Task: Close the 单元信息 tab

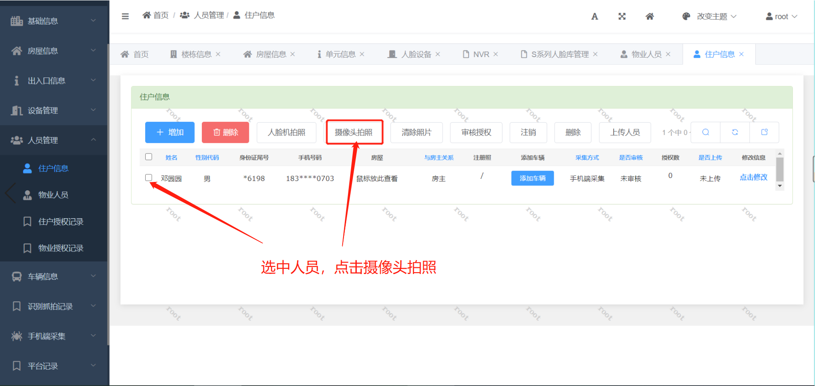Action: (362, 54)
